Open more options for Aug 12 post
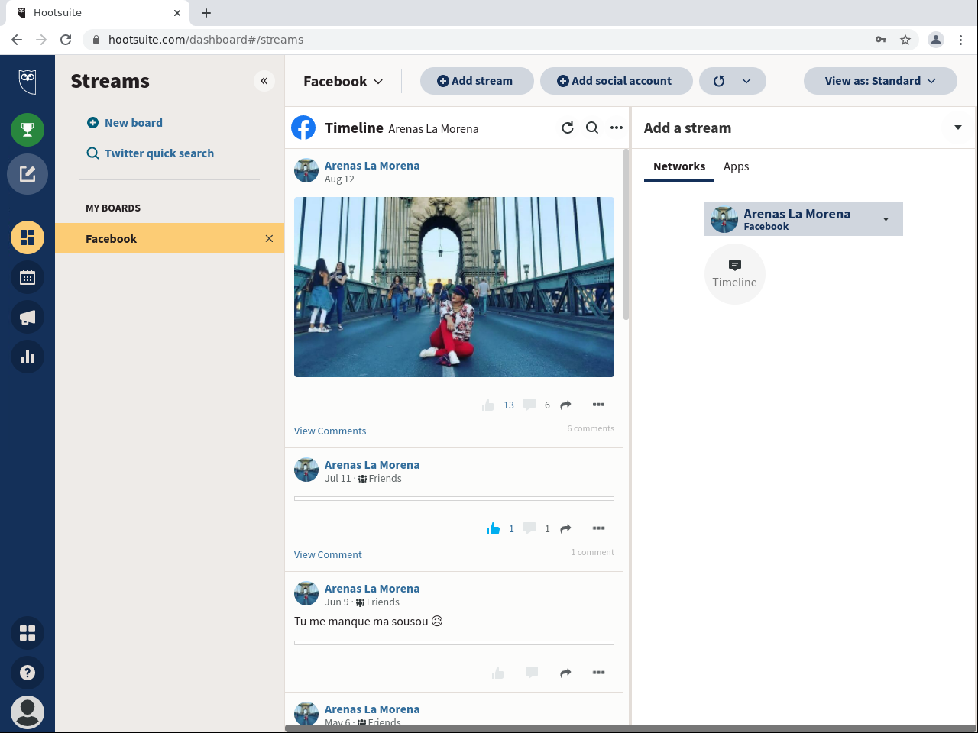 coord(599,405)
